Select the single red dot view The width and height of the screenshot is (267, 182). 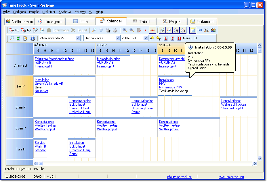pos(146,30)
